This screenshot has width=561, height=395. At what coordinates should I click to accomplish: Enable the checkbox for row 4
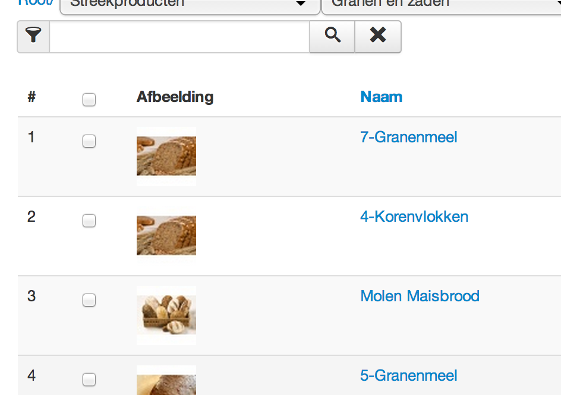tap(89, 380)
